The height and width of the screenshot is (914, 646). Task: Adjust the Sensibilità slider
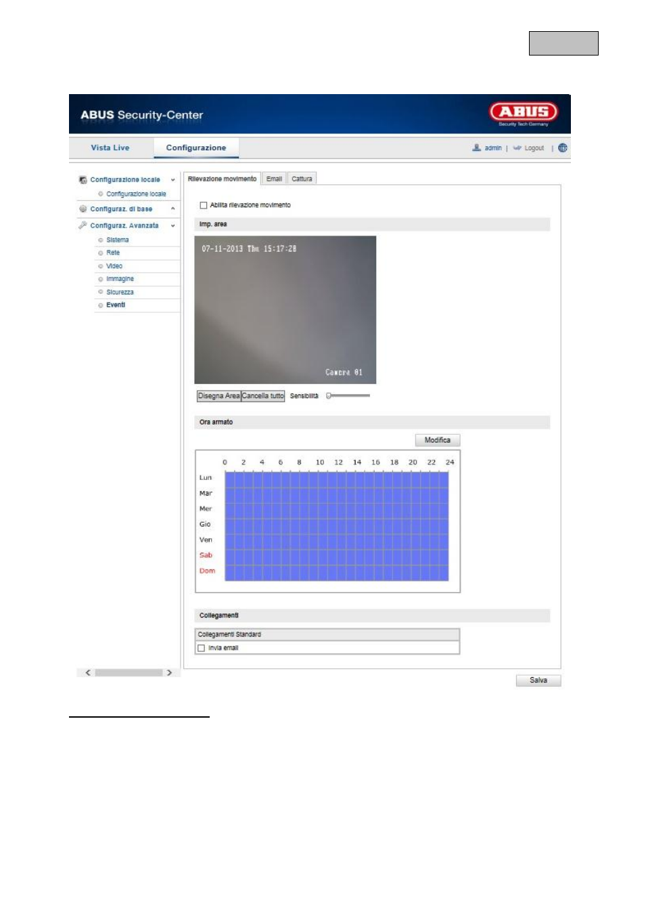coord(348,395)
